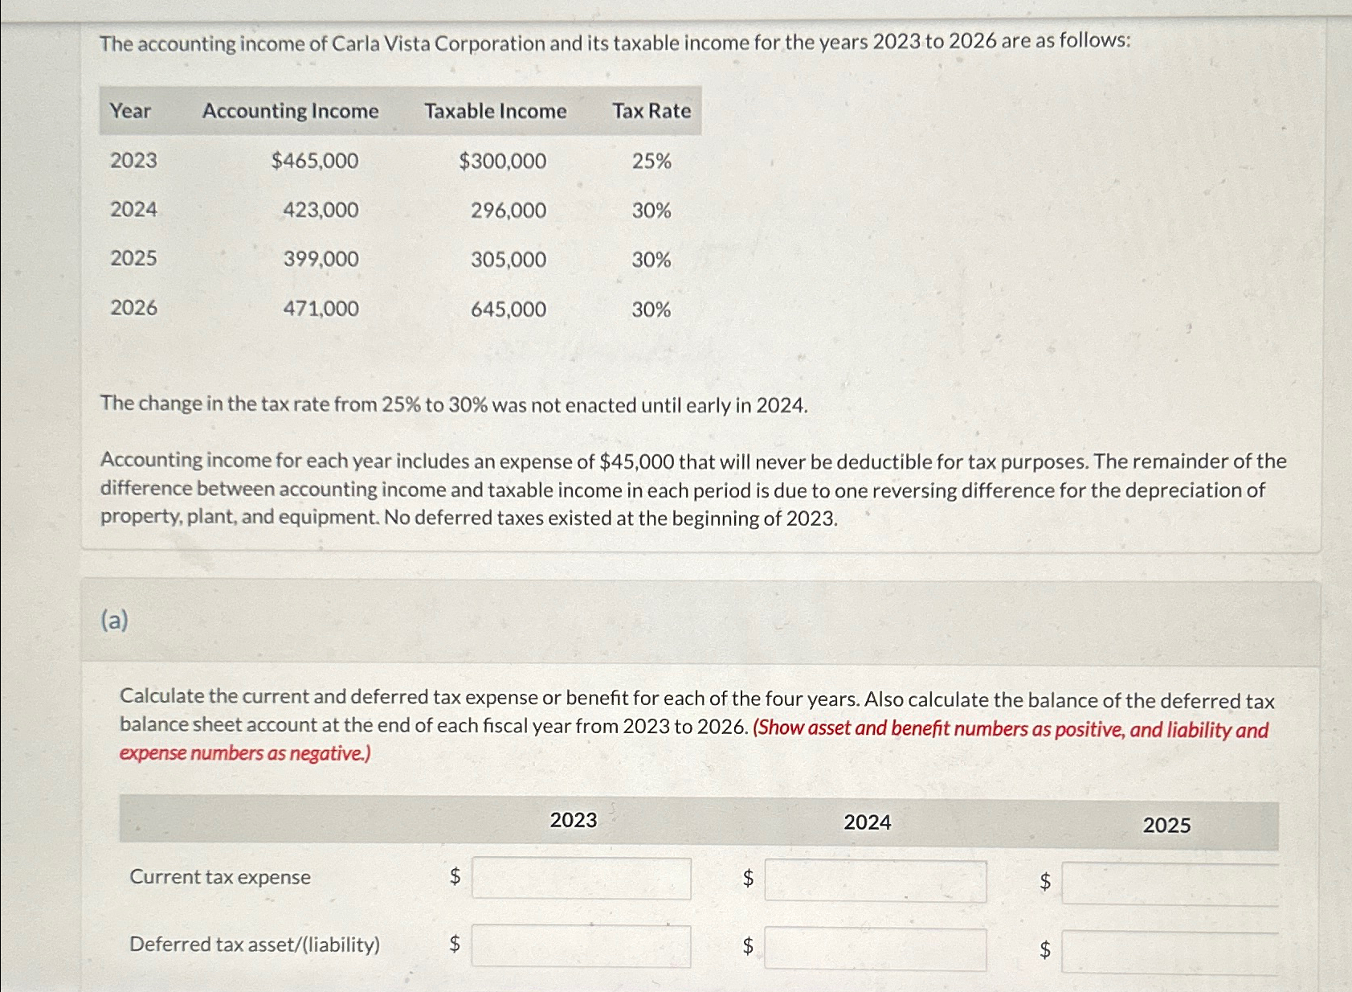
Task: Select the $465,000 accounting income value
Action: (313, 161)
